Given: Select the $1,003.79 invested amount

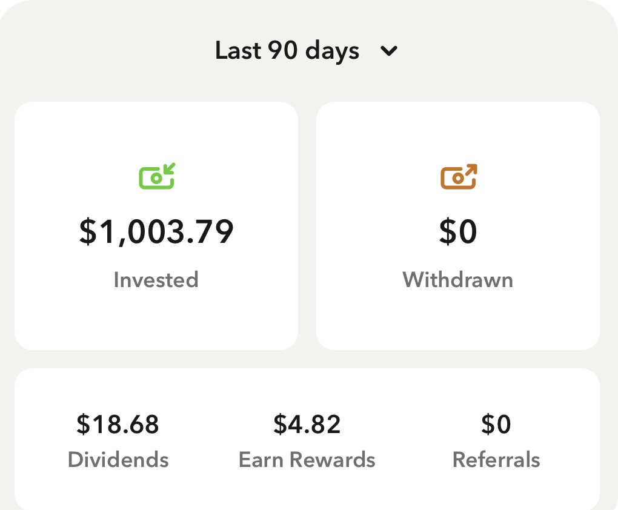Looking at the screenshot, I should pos(156,232).
